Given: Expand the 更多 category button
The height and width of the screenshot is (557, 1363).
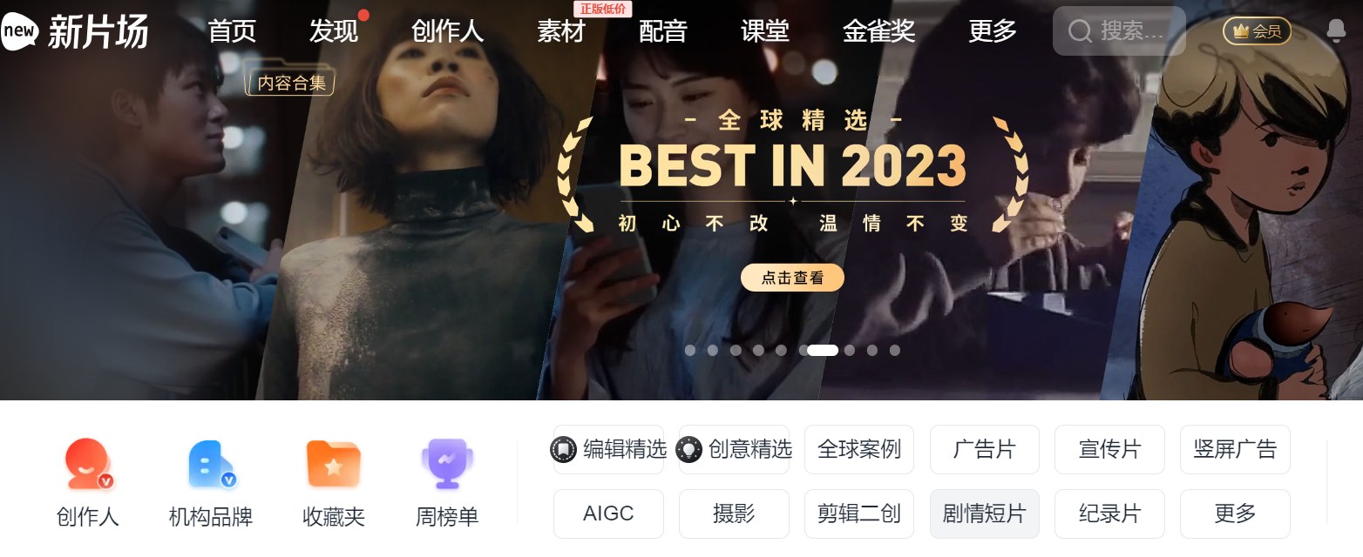Looking at the screenshot, I should [1235, 513].
